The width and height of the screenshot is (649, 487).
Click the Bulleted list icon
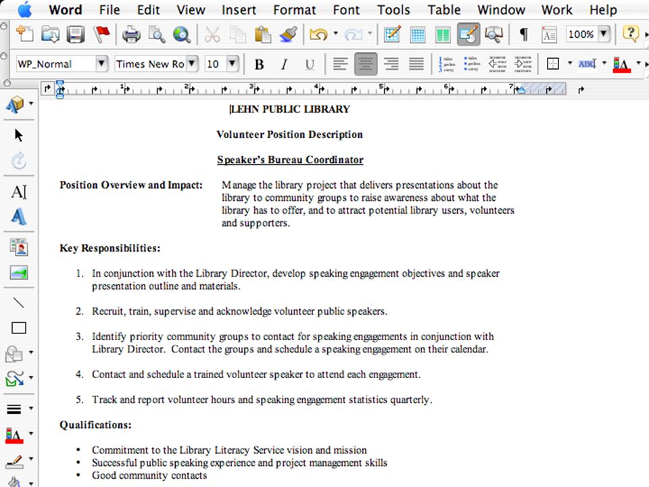[472, 64]
